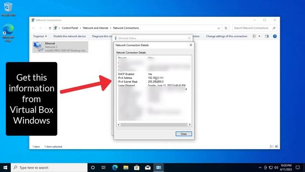Open Task View on the taskbar
Image resolution: width=305 pixels, height=172 pixels.
(x=103, y=168)
